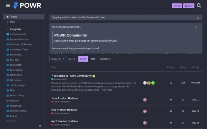Image resolution: width=207 pixels, height=129 pixels.
Task: Click the orange patterned avatar on welcome topic
Action: 149,83
